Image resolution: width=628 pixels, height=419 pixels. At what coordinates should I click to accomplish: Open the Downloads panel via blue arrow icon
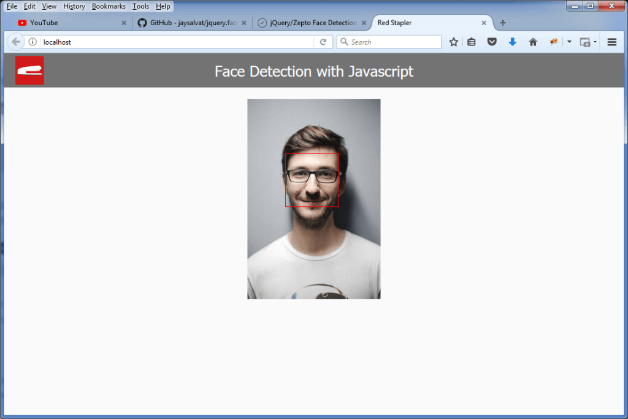coord(513,42)
